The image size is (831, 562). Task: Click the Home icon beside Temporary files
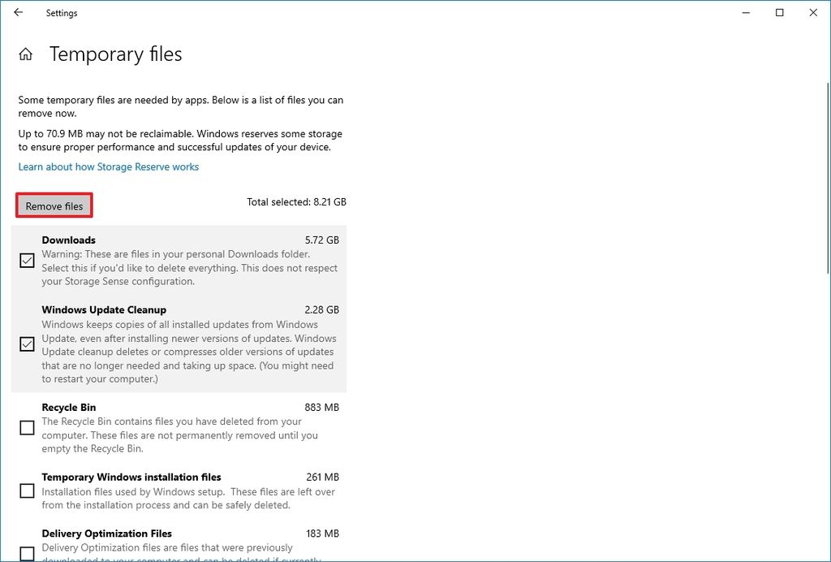[x=26, y=54]
